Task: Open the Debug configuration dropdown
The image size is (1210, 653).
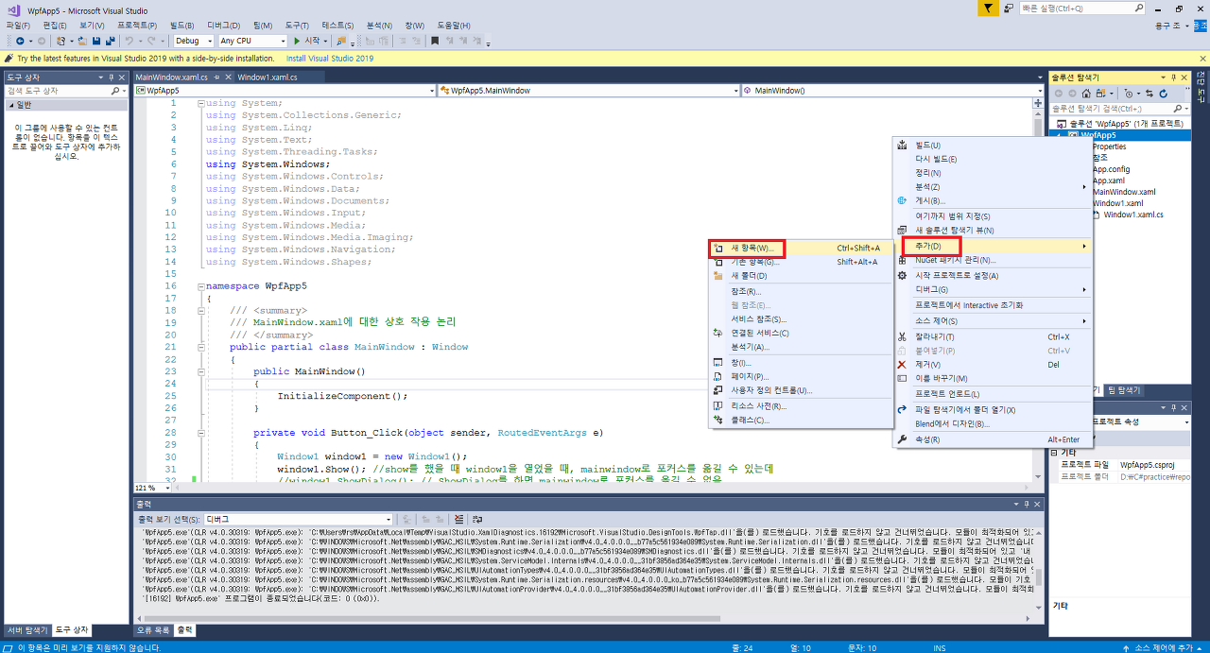Action: pyautogui.click(x=193, y=41)
